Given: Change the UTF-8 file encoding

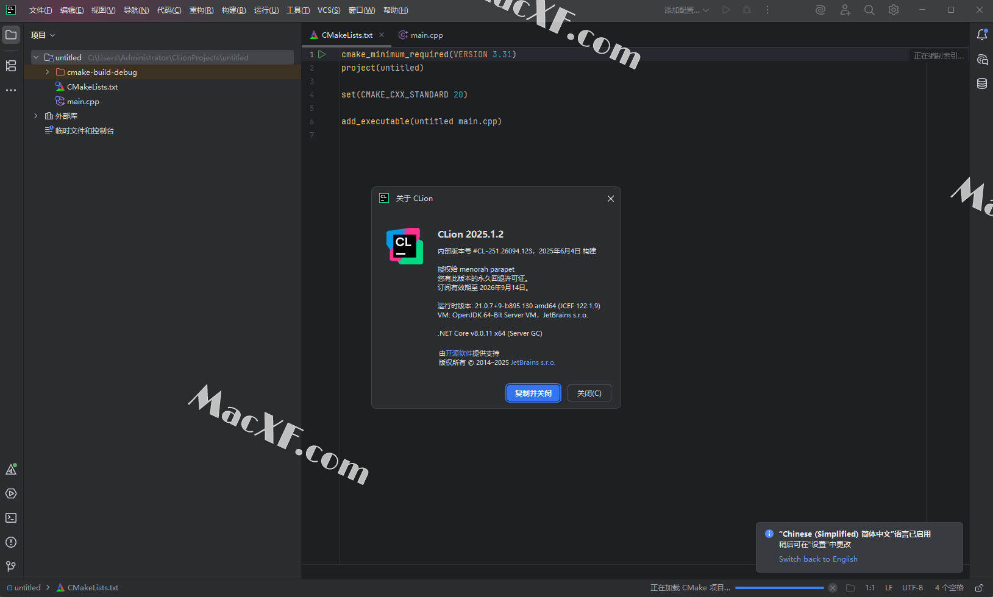Looking at the screenshot, I should [x=913, y=588].
